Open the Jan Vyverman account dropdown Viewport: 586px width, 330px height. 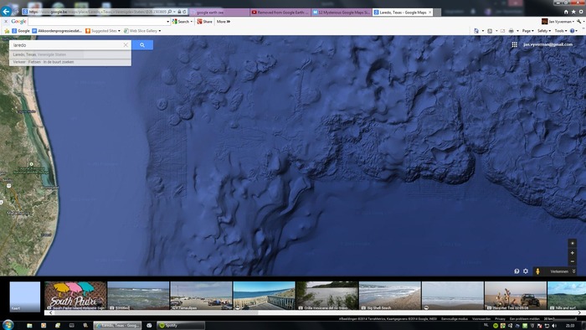pos(558,22)
